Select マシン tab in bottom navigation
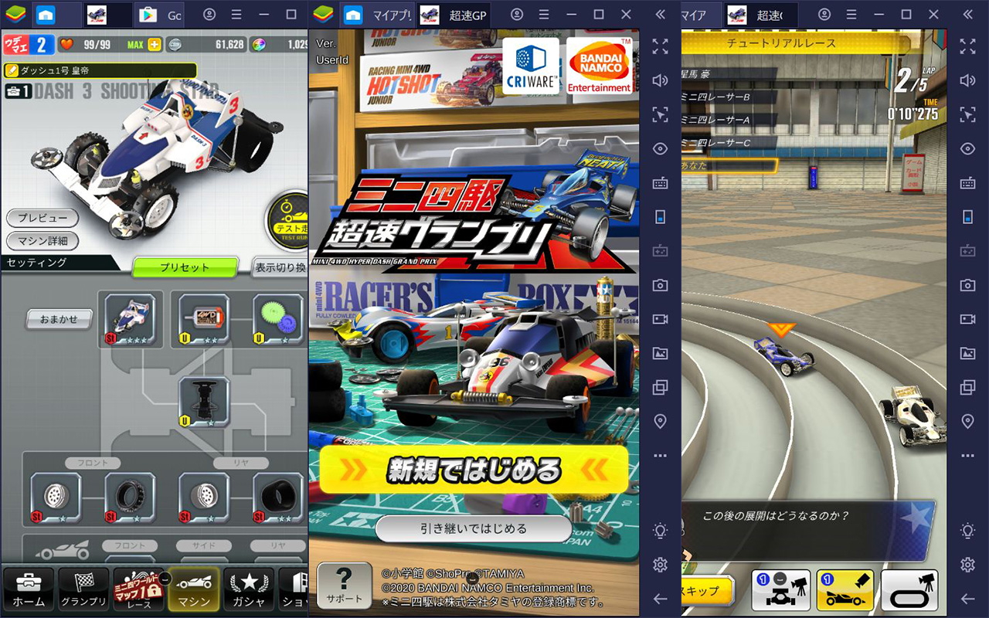Screen dimensions: 989x618 click(x=193, y=589)
